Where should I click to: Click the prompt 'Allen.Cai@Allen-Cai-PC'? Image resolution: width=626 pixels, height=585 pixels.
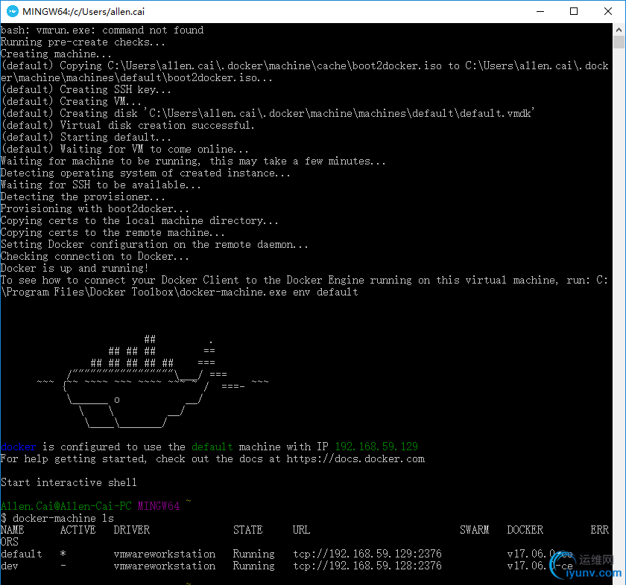click(66, 506)
